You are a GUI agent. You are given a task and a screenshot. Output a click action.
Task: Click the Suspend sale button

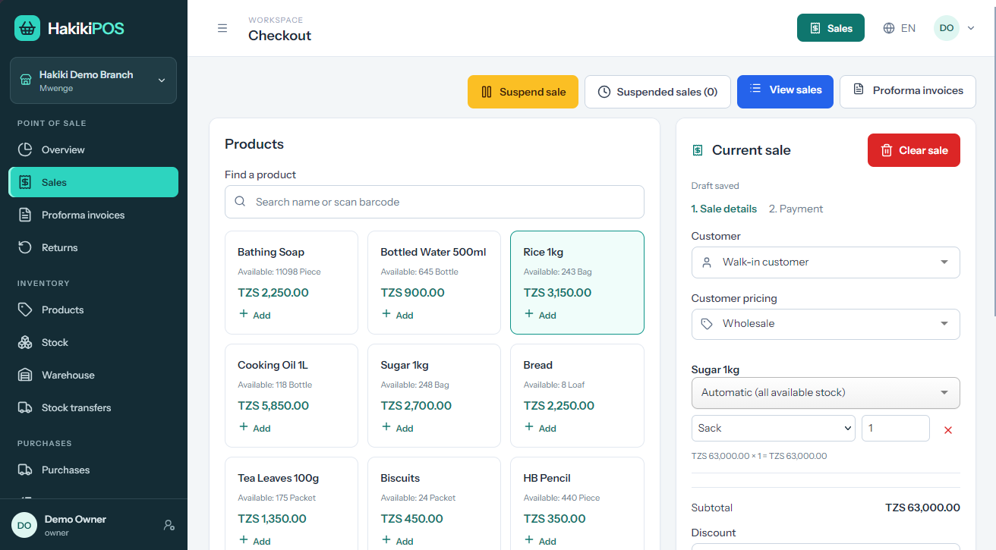click(523, 92)
